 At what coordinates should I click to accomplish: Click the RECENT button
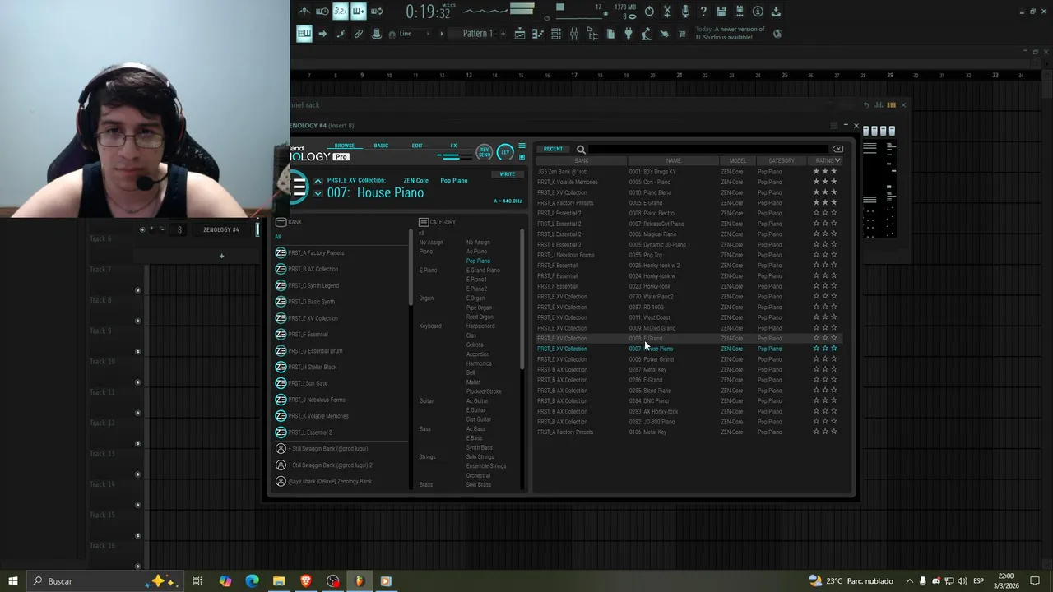coord(554,150)
